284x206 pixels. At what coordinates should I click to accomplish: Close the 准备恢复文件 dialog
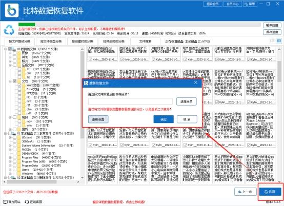pyautogui.click(x=196, y=83)
